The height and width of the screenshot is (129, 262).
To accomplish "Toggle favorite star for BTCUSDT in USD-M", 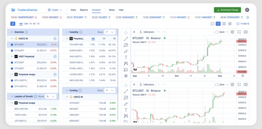I will tap(12, 45).
